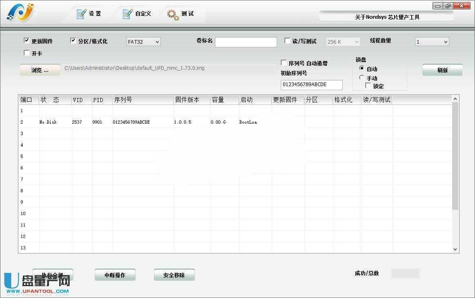
Task: Open the 关于Norelsys 芯片量产工具 tab
Action: (386, 17)
